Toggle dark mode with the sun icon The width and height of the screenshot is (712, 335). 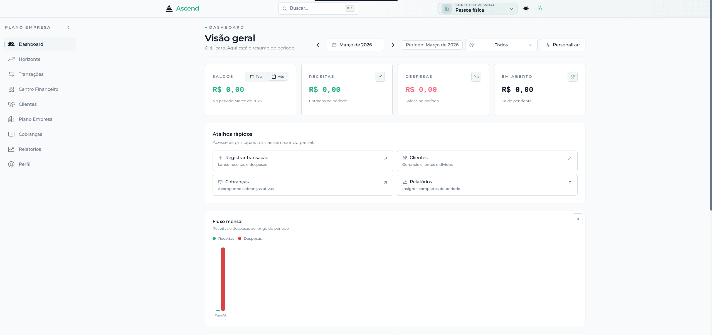526,8
